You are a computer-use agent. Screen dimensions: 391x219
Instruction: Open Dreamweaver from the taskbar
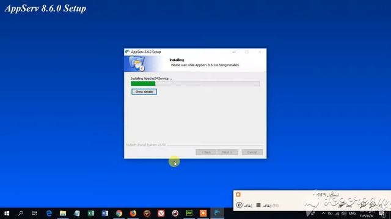coord(189,214)
